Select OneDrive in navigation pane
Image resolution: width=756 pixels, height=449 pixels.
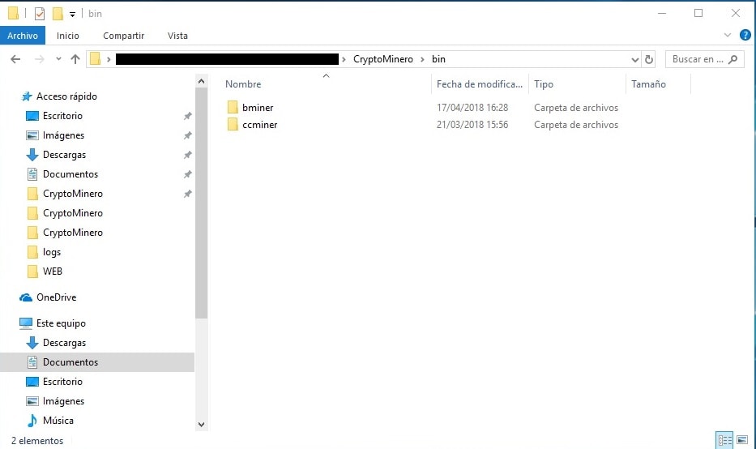point(56,297)
